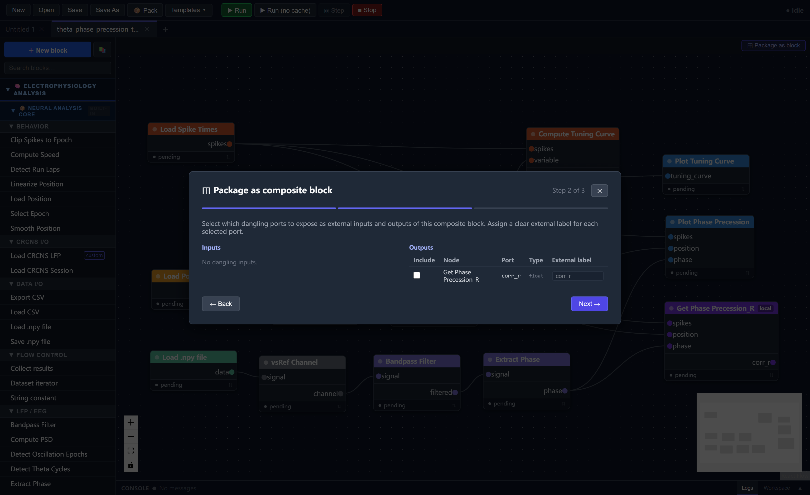Close the Package as composite block dialog
810x495 pixels.
pos(599,191)
